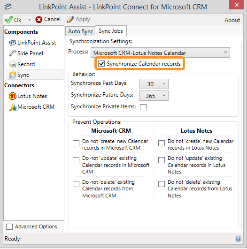
Task: Toggle the Advanced Options checkbox
Action: 9,226
